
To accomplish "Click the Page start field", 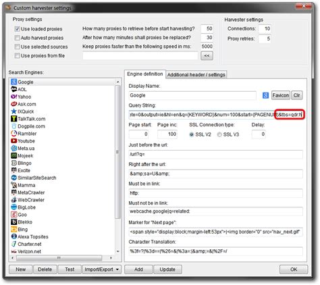I will pos(138,134).
